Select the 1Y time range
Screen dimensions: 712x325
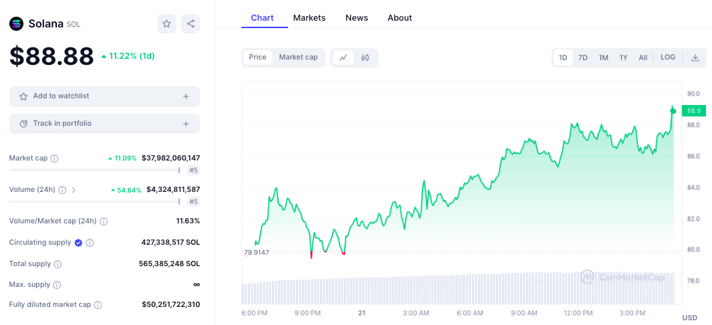(x=623, y=58)
